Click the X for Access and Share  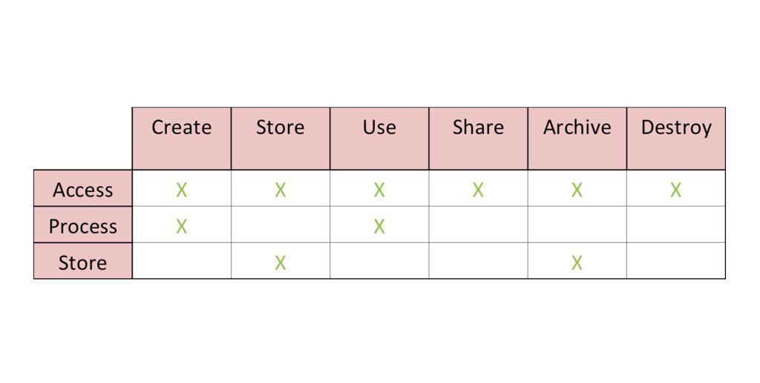click(x=478, y=190)
